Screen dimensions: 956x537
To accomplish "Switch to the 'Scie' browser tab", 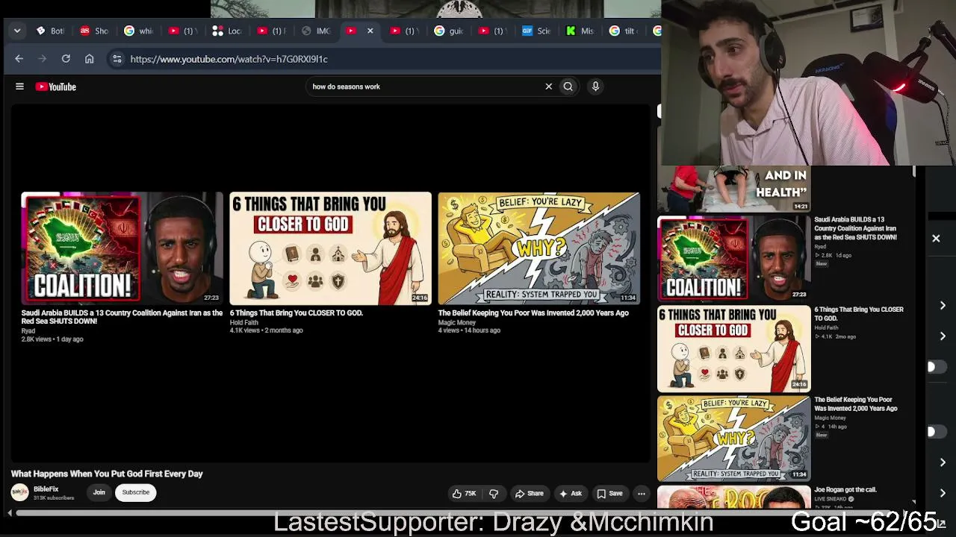I will (x=536, y=31).
